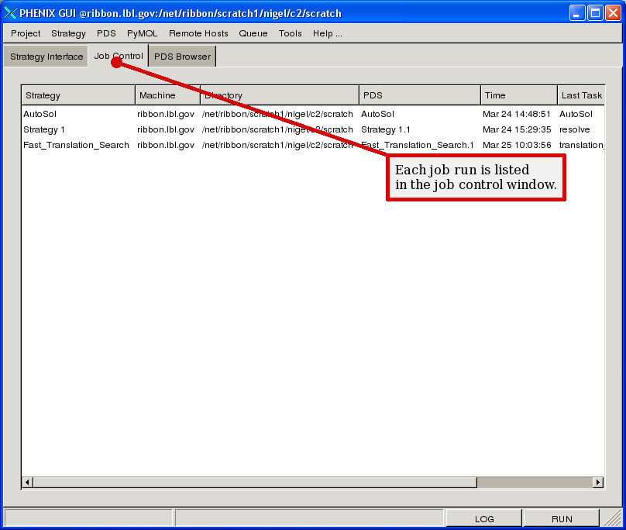Open the Strategy menu

[68, 33]
